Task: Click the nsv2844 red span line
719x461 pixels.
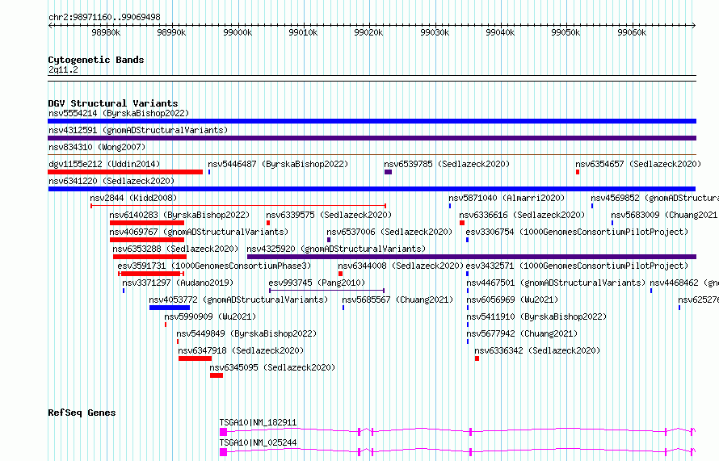Action: (x=238, y=206)
